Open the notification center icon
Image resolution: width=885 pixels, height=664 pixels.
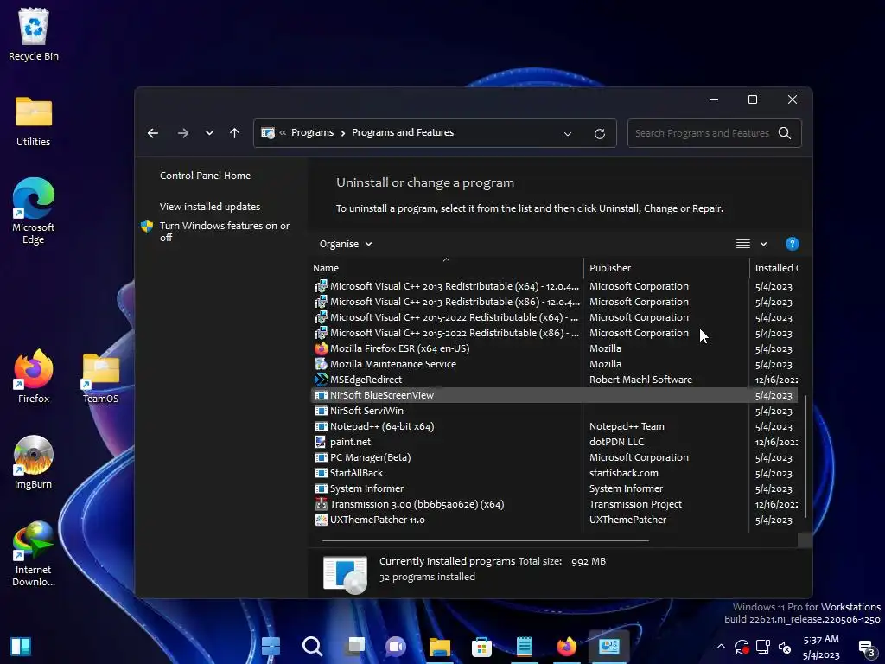866,648
